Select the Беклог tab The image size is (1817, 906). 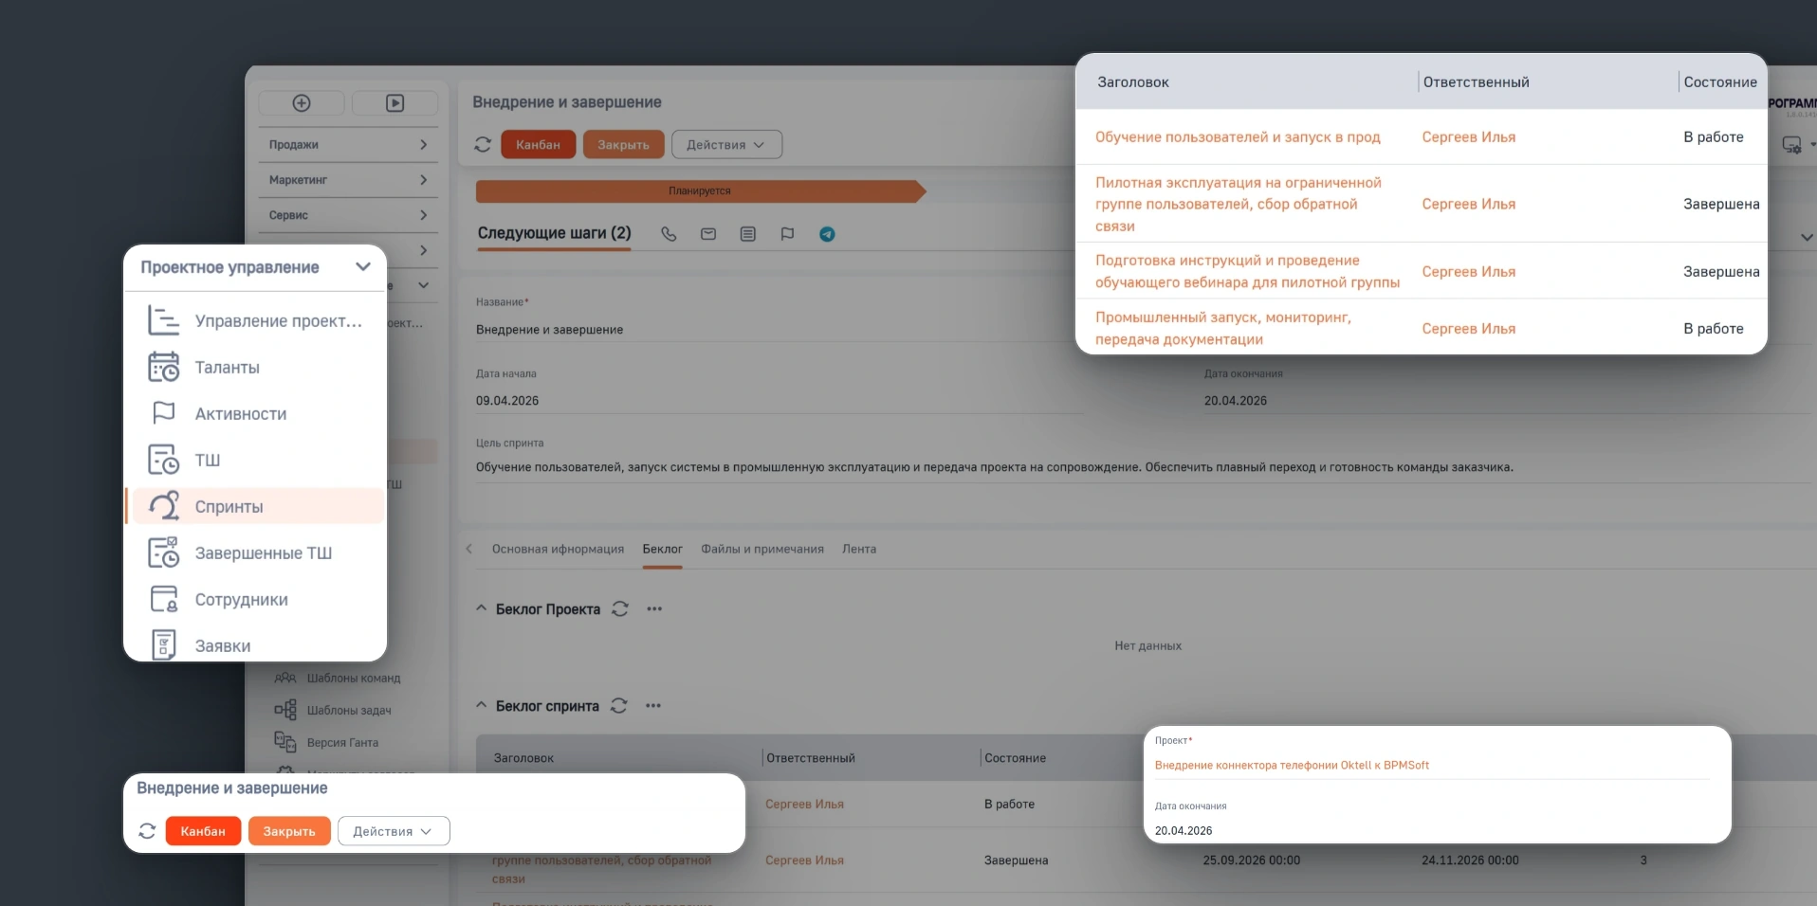(662, 549)
